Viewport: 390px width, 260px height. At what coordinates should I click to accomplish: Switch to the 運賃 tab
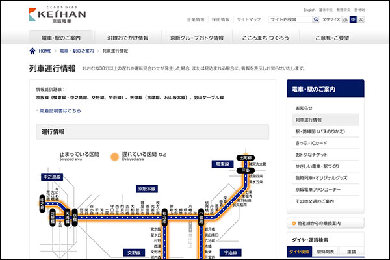(350, 251)
